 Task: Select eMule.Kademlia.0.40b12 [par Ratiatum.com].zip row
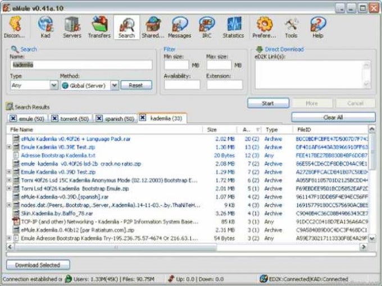click(187, 230)
